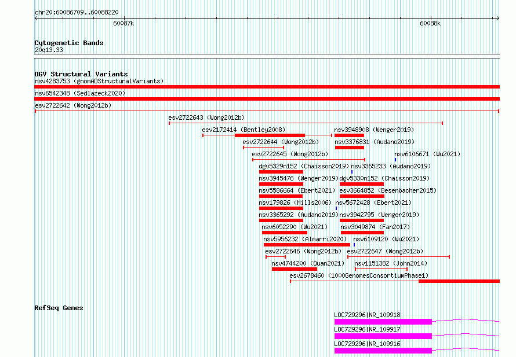Open the nsv5586664 Ebert2021 label
The image size is (516, 357).
(x=297, y=190)
